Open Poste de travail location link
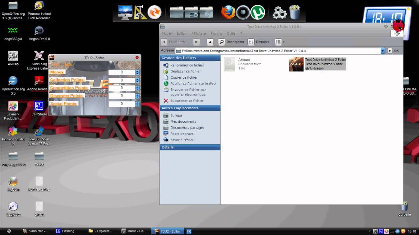419x235 pixels. 183,134
